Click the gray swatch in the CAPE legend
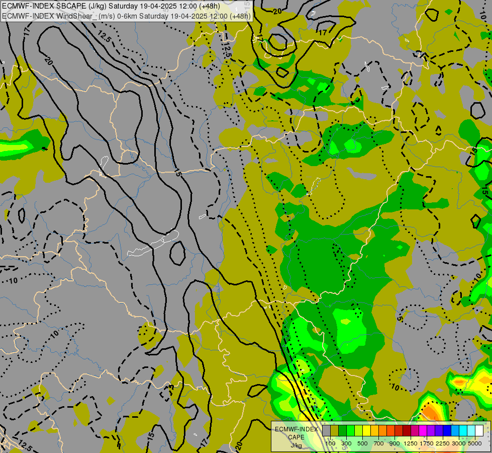Viewport: 492px width, 453px height. pos(326,430)
